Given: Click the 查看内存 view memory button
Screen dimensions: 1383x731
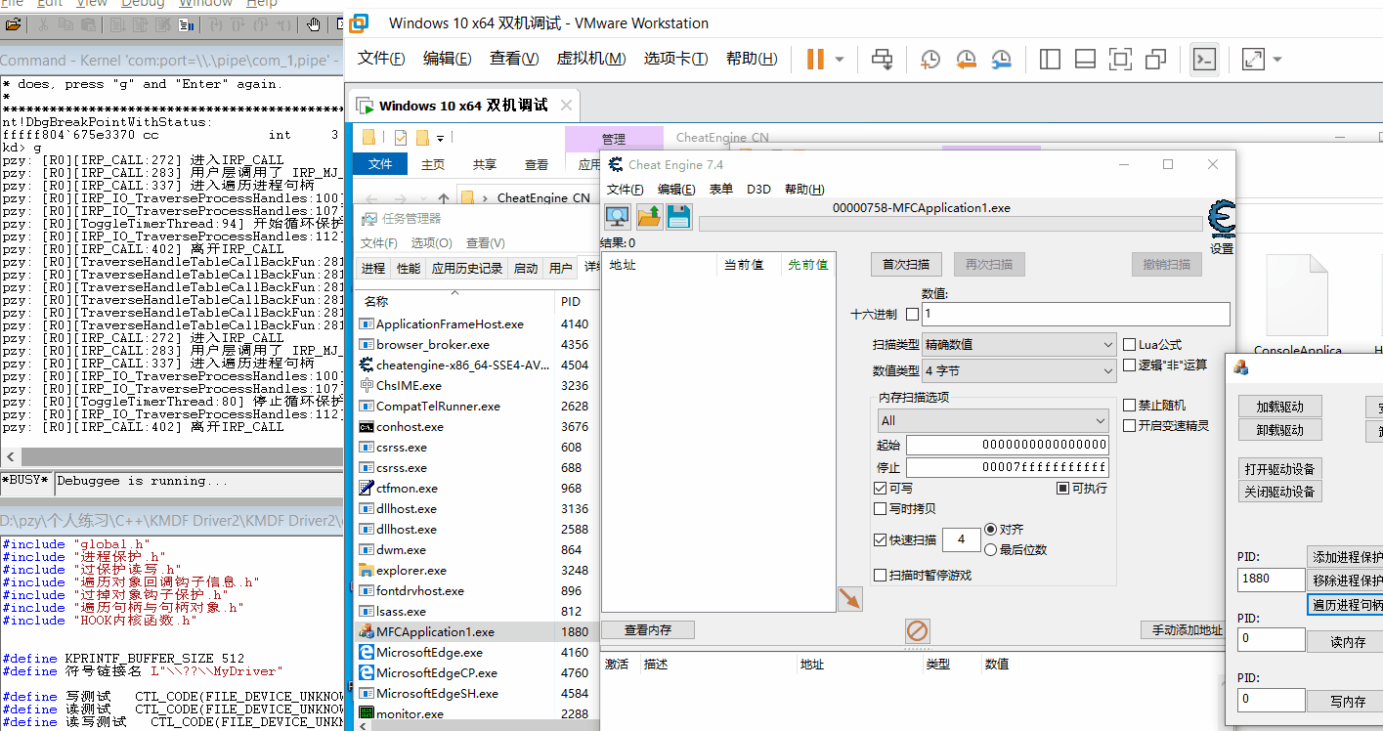Looking at the screenshot, I should (648, 629).
